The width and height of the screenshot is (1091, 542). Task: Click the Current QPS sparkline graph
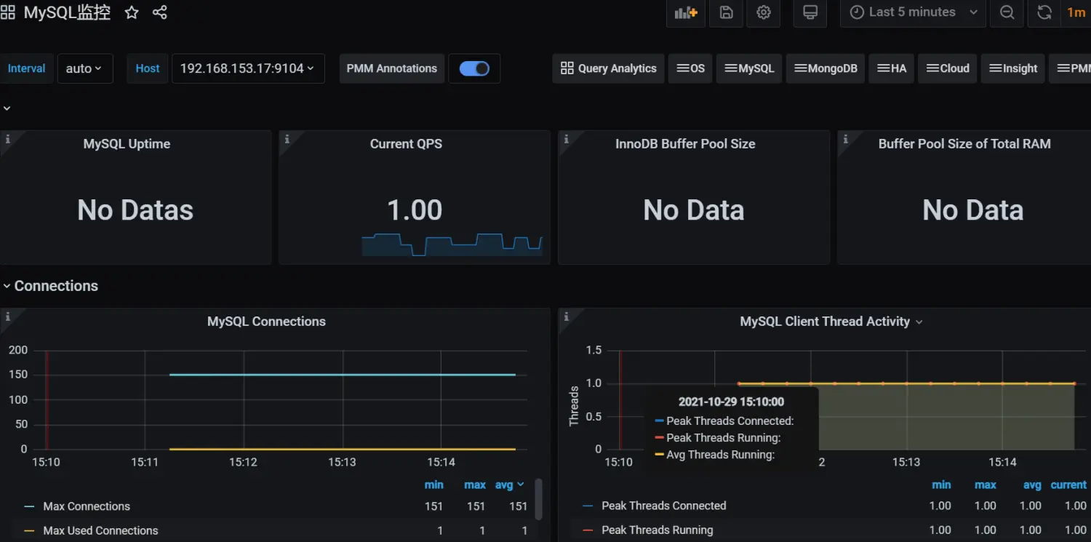[452, 244]
